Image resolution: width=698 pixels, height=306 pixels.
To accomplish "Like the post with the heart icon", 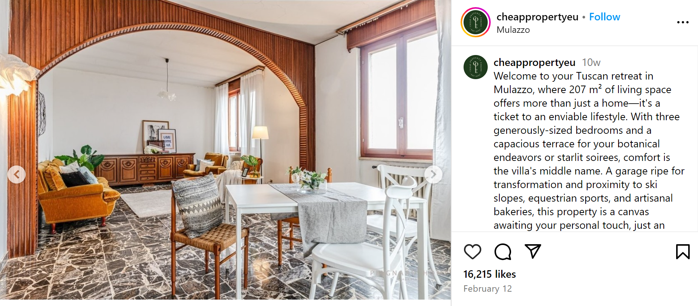I will pos(472,252).
